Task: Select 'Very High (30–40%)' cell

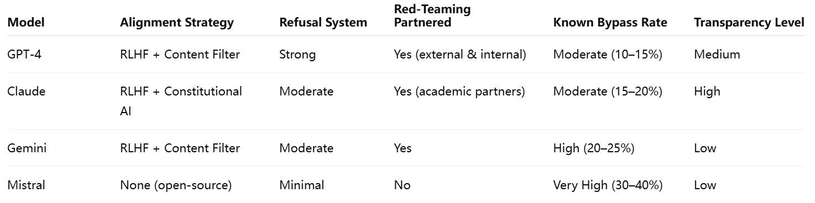Action: click(x=608, y=185)
